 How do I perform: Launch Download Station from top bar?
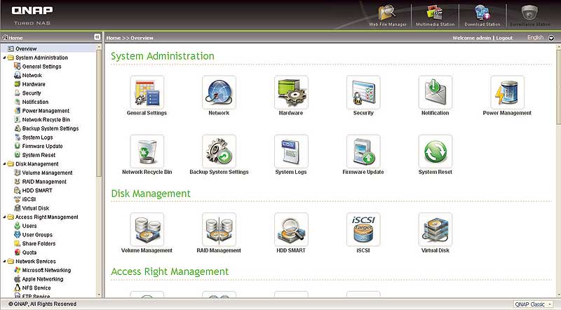click(482, 15)
